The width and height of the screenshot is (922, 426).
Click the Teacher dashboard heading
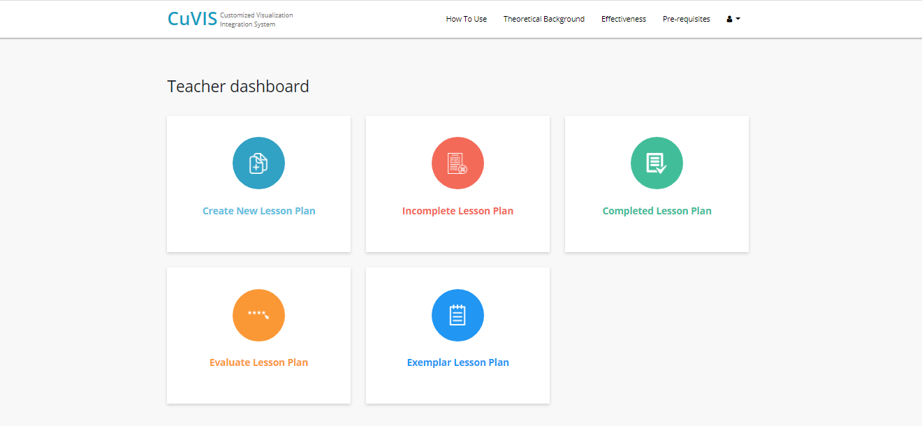pos(238,87)
